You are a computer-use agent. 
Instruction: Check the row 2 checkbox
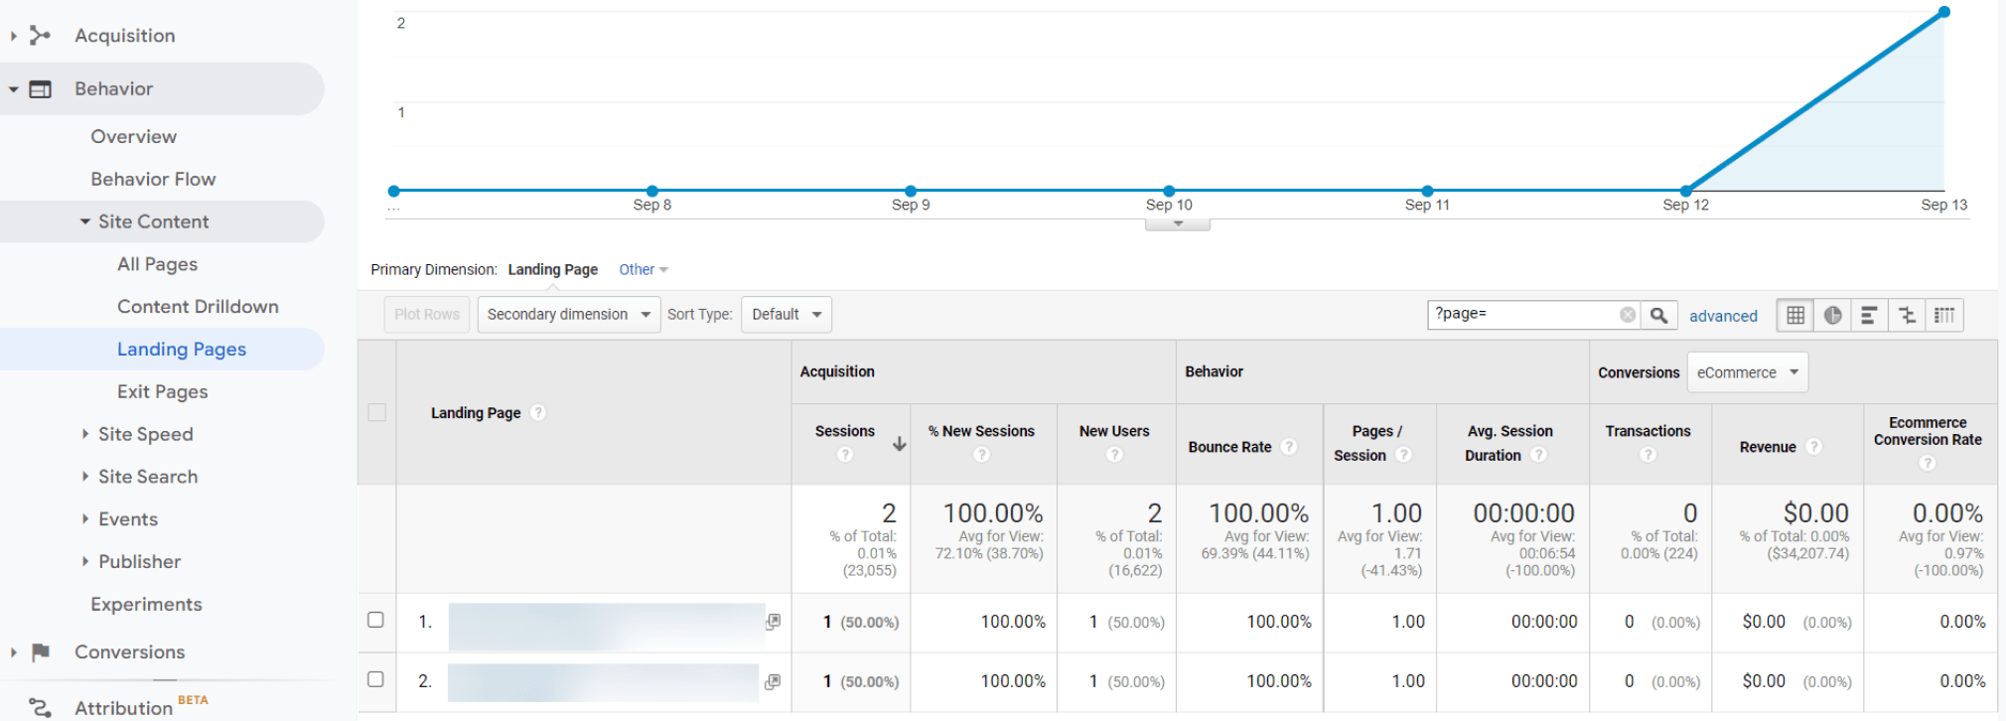coord(375,679)
